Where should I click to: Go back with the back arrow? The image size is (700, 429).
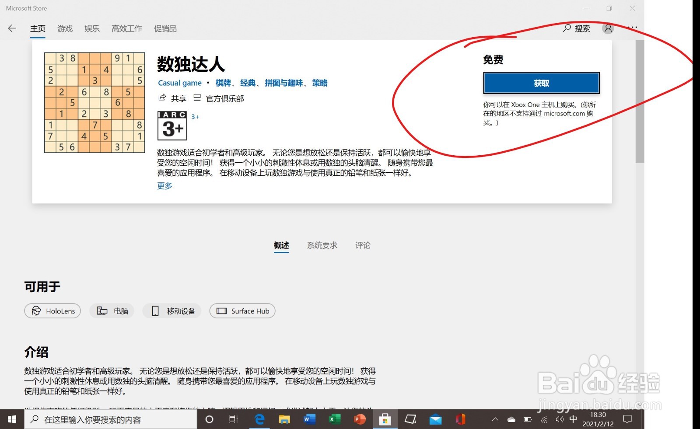[12, 28]
